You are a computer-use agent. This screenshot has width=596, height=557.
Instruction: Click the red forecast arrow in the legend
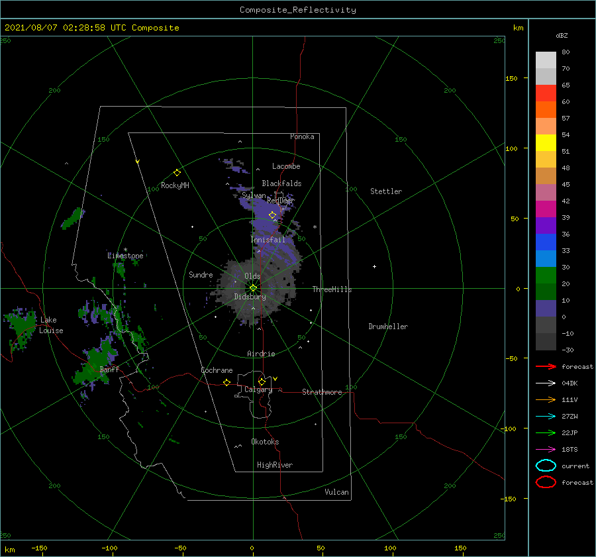(546, 366)
